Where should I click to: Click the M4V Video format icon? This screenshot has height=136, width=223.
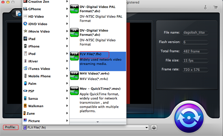74,76
